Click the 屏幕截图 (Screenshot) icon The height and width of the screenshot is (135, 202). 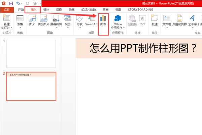tap(56, 18)
